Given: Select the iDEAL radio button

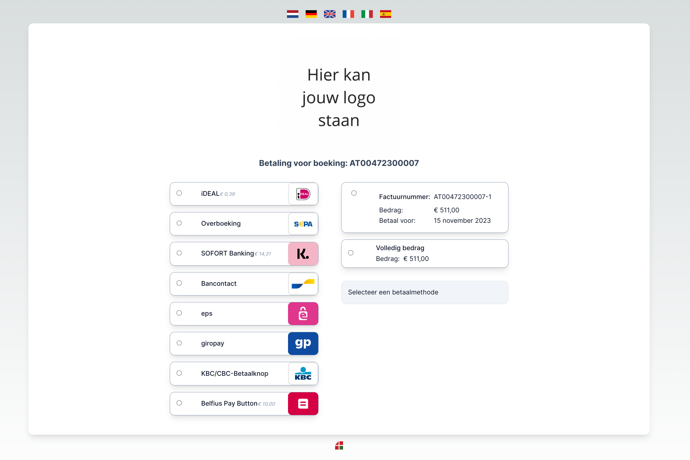Looking at the screenshot, I should pos(179,193).
